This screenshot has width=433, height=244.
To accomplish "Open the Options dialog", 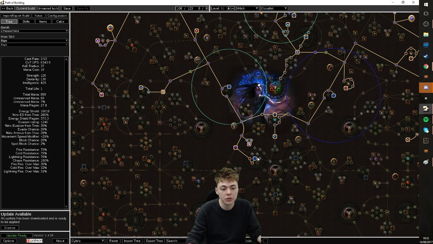I will [9, 241].
